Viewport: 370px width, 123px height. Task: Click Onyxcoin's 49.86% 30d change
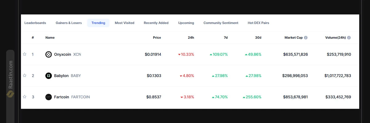point(253,54)
